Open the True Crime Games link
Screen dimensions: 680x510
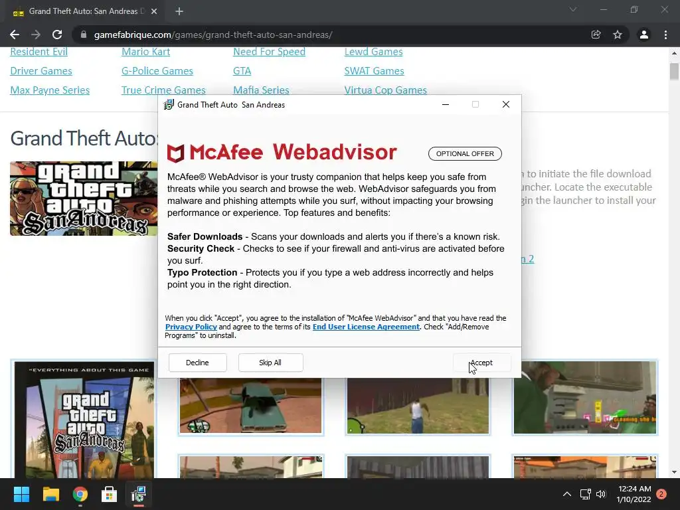coord(163,90)
